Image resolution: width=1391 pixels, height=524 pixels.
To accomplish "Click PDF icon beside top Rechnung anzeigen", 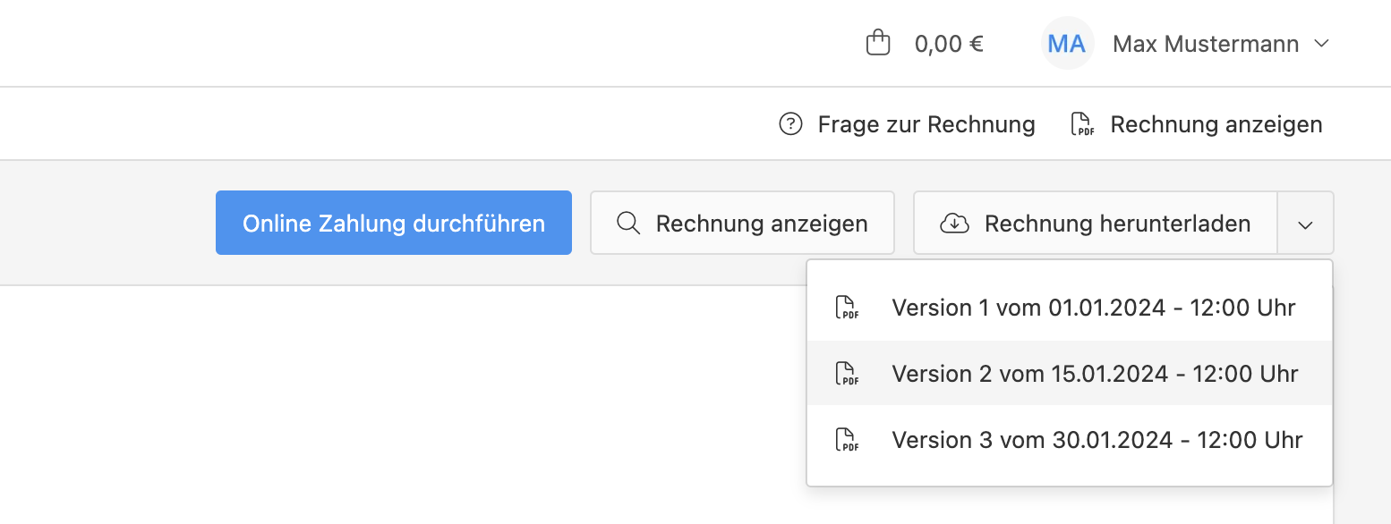I will (1083, 123).
